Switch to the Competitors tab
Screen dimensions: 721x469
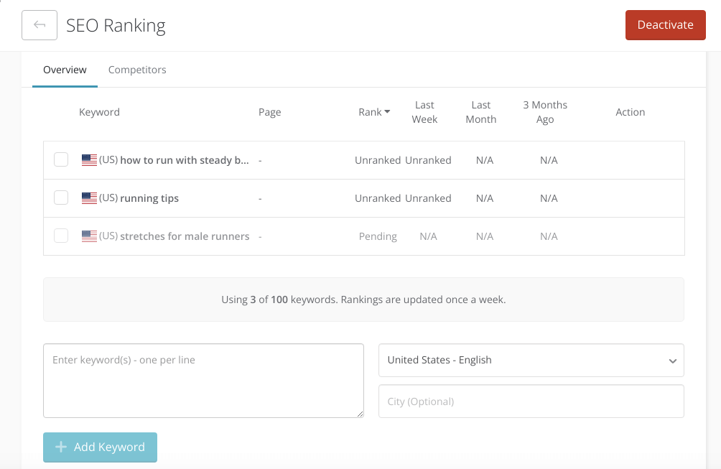(x=137, y=70)
